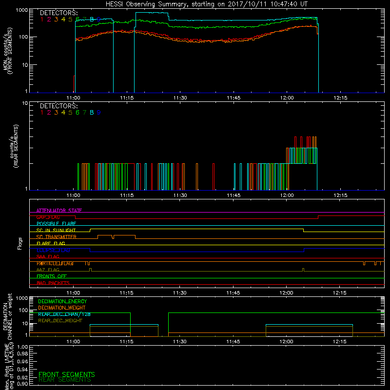Screen dimensions: 390x390
Task: Click the olive AAZ_FLAG label
Action: [48, 270]
